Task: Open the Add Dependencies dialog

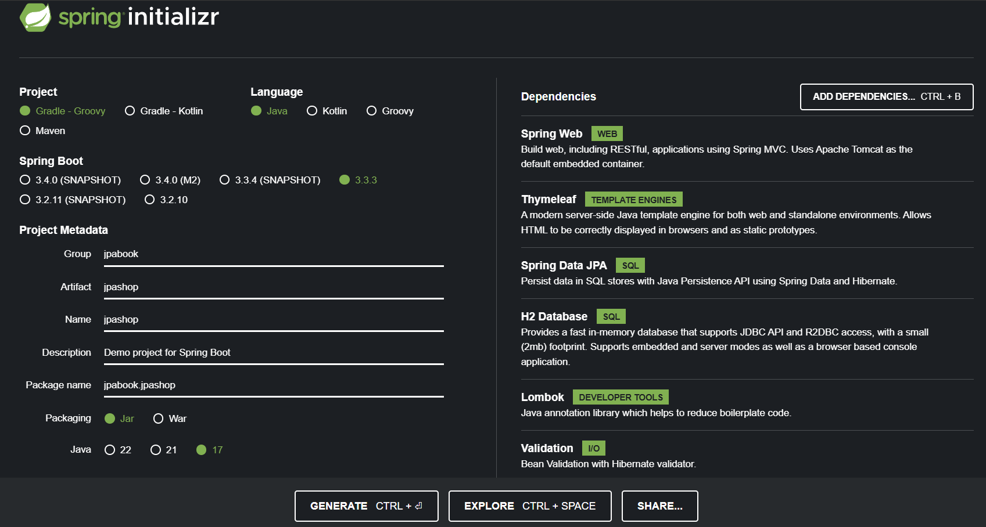Action: 887,97
